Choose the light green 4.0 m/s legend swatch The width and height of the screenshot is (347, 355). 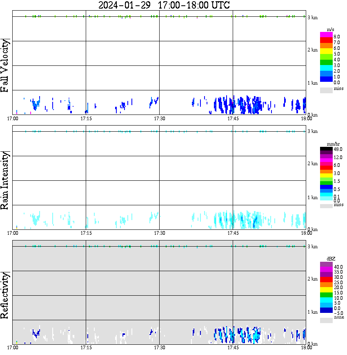(326, 57)
